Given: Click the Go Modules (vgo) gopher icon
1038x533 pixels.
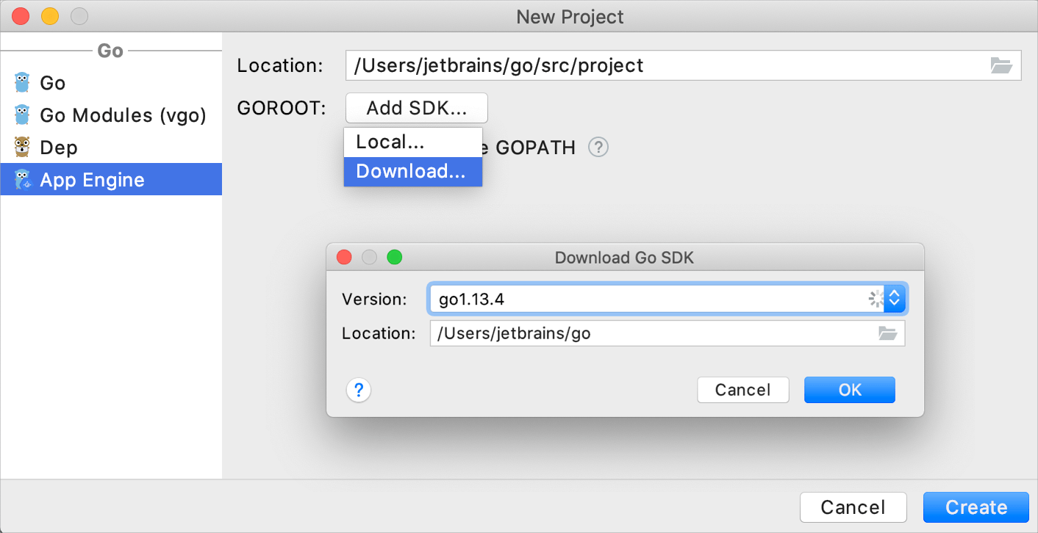Looking at the screenshot, I should (23, 115).
